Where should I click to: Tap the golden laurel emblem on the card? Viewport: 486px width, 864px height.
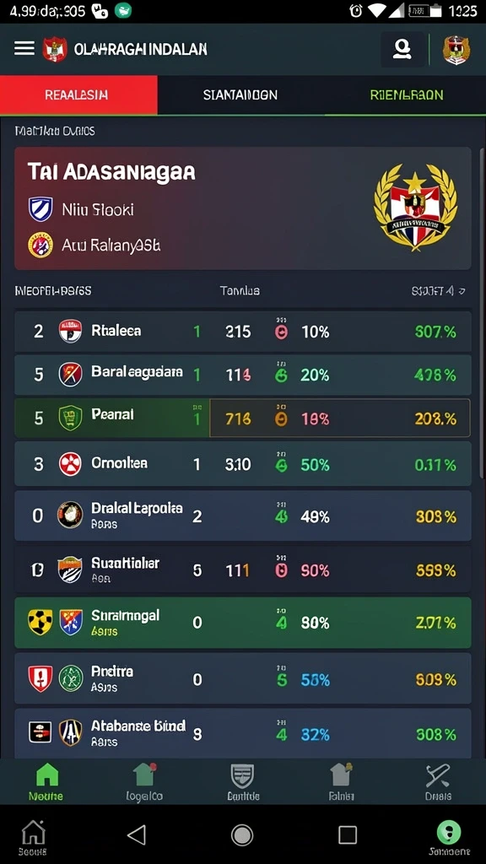(416, 208)
